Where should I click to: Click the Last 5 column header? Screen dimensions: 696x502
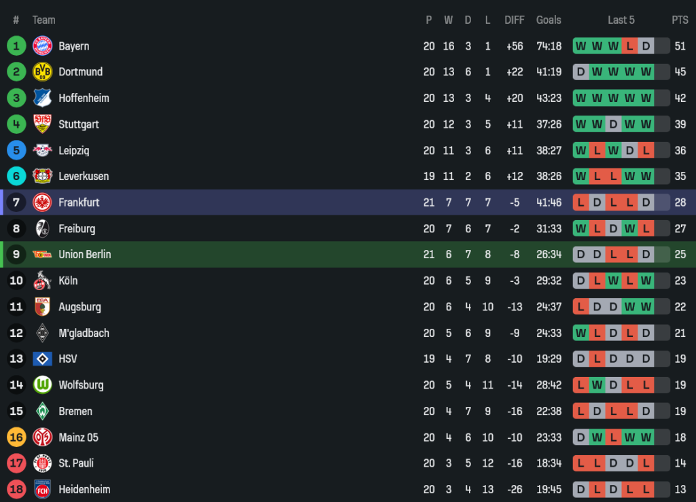pos(621,20)
